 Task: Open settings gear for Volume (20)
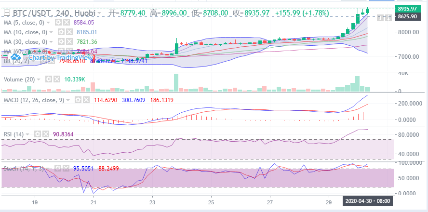[48, 79]
